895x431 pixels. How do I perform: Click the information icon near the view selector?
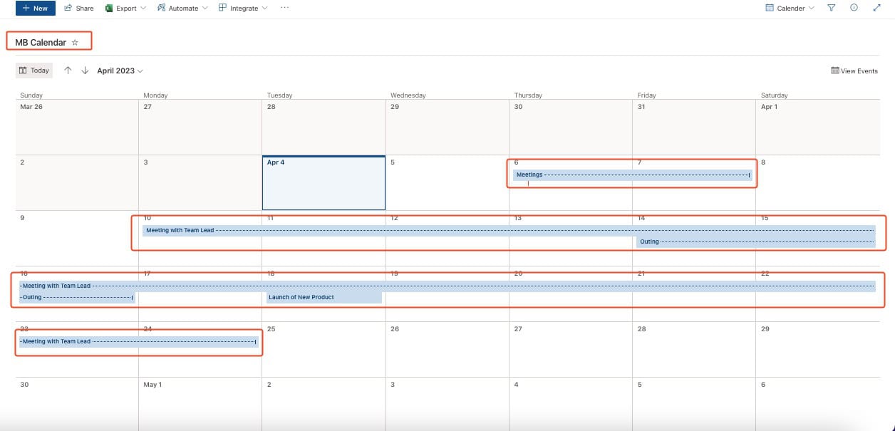pos(854,8)
